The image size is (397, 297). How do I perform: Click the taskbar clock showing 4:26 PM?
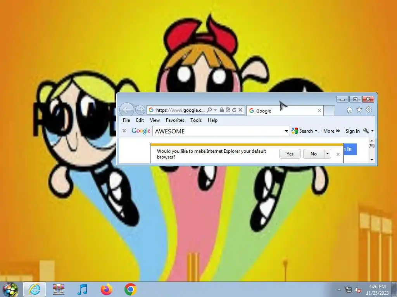(377, 290)
